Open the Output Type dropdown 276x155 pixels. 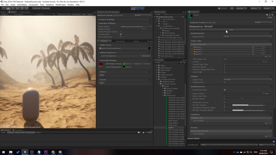coord(248,80)
